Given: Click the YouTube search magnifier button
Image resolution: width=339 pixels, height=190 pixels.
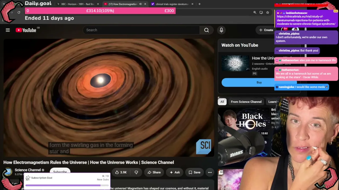Looking at the screenshot, I should click(x=207, y=30).
